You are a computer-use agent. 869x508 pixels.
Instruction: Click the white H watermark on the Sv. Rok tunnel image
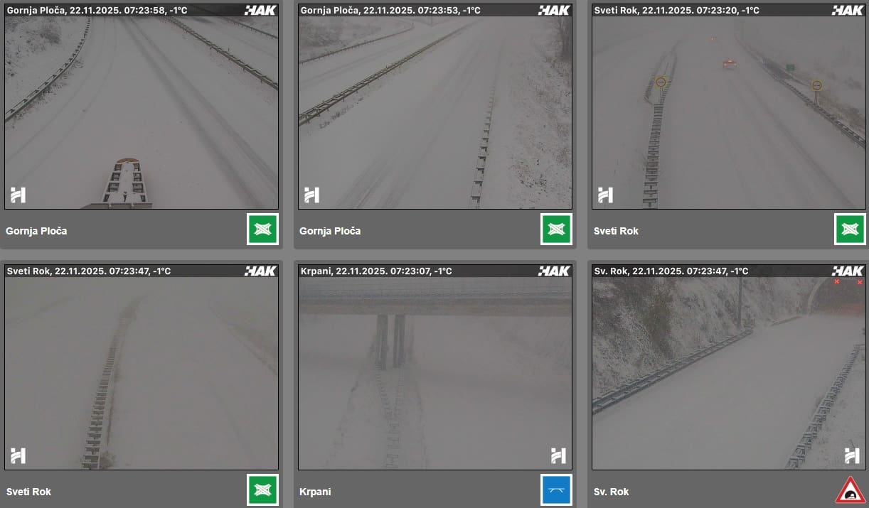pos(852,455)
